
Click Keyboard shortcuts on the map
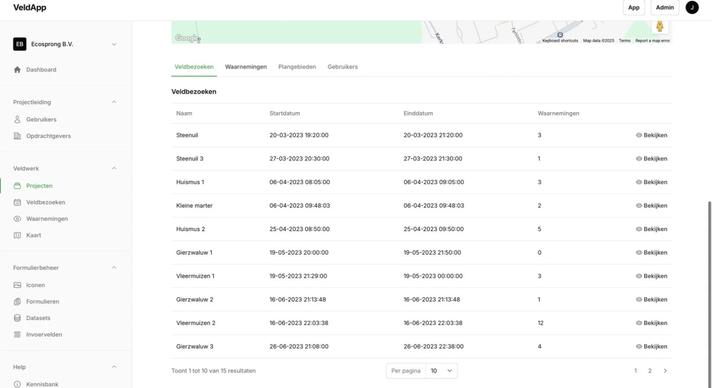coord(560,41)
